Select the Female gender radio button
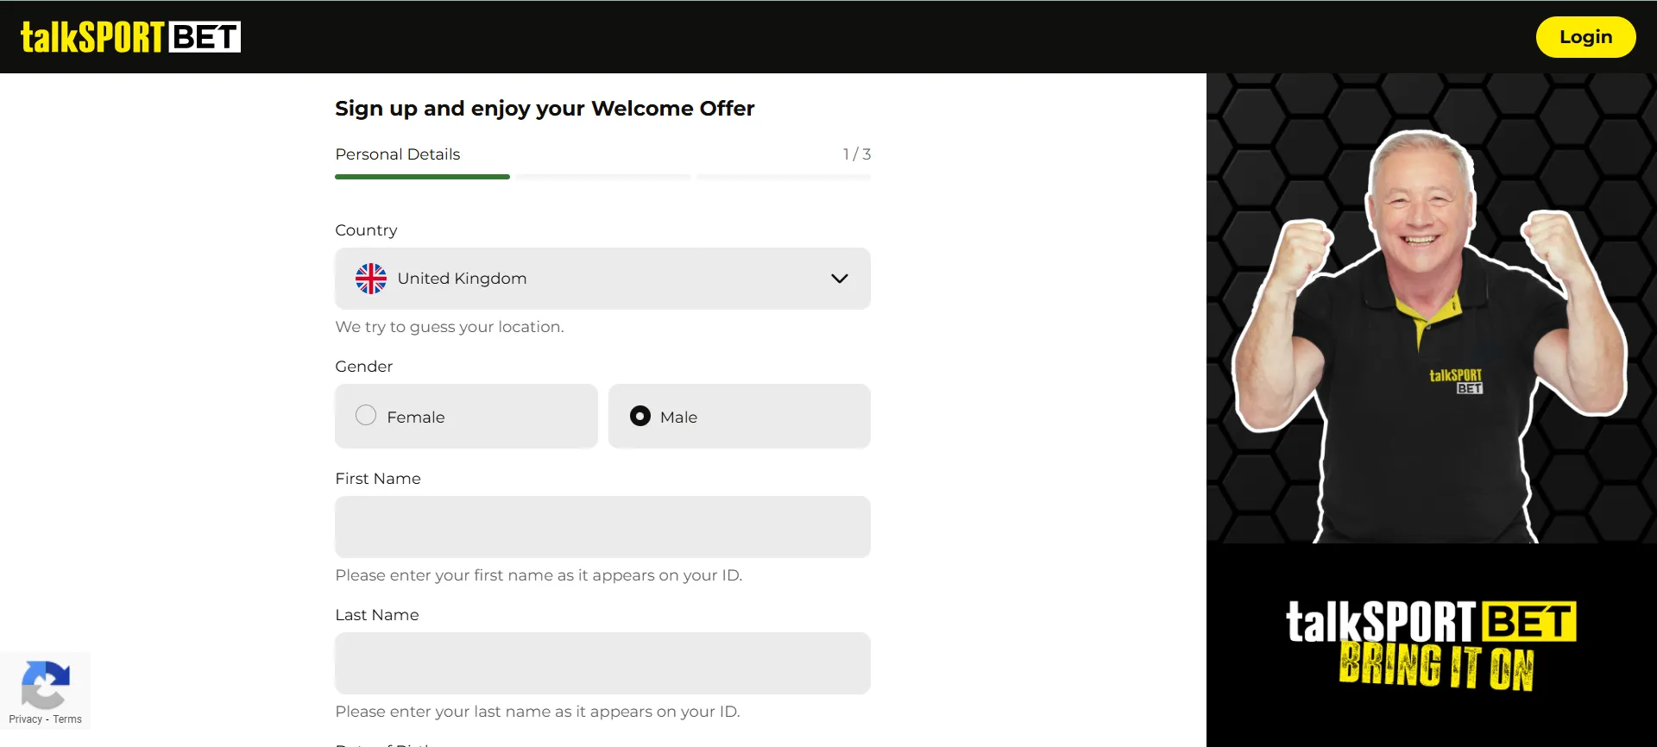The height and width of the screenshot is (747, 1657). point(366,416)
